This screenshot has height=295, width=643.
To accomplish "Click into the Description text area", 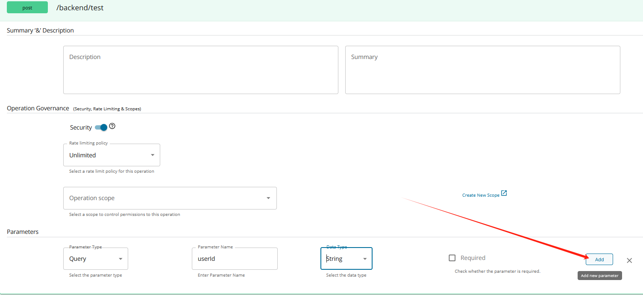I will pos(201,70).
